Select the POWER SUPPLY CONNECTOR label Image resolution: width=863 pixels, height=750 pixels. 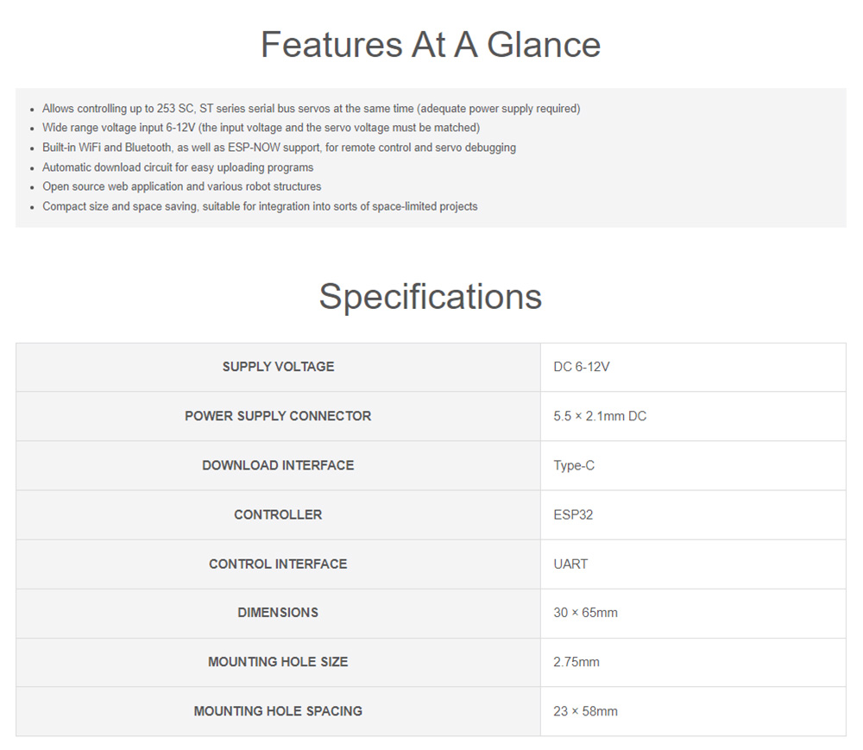(278, 416)
